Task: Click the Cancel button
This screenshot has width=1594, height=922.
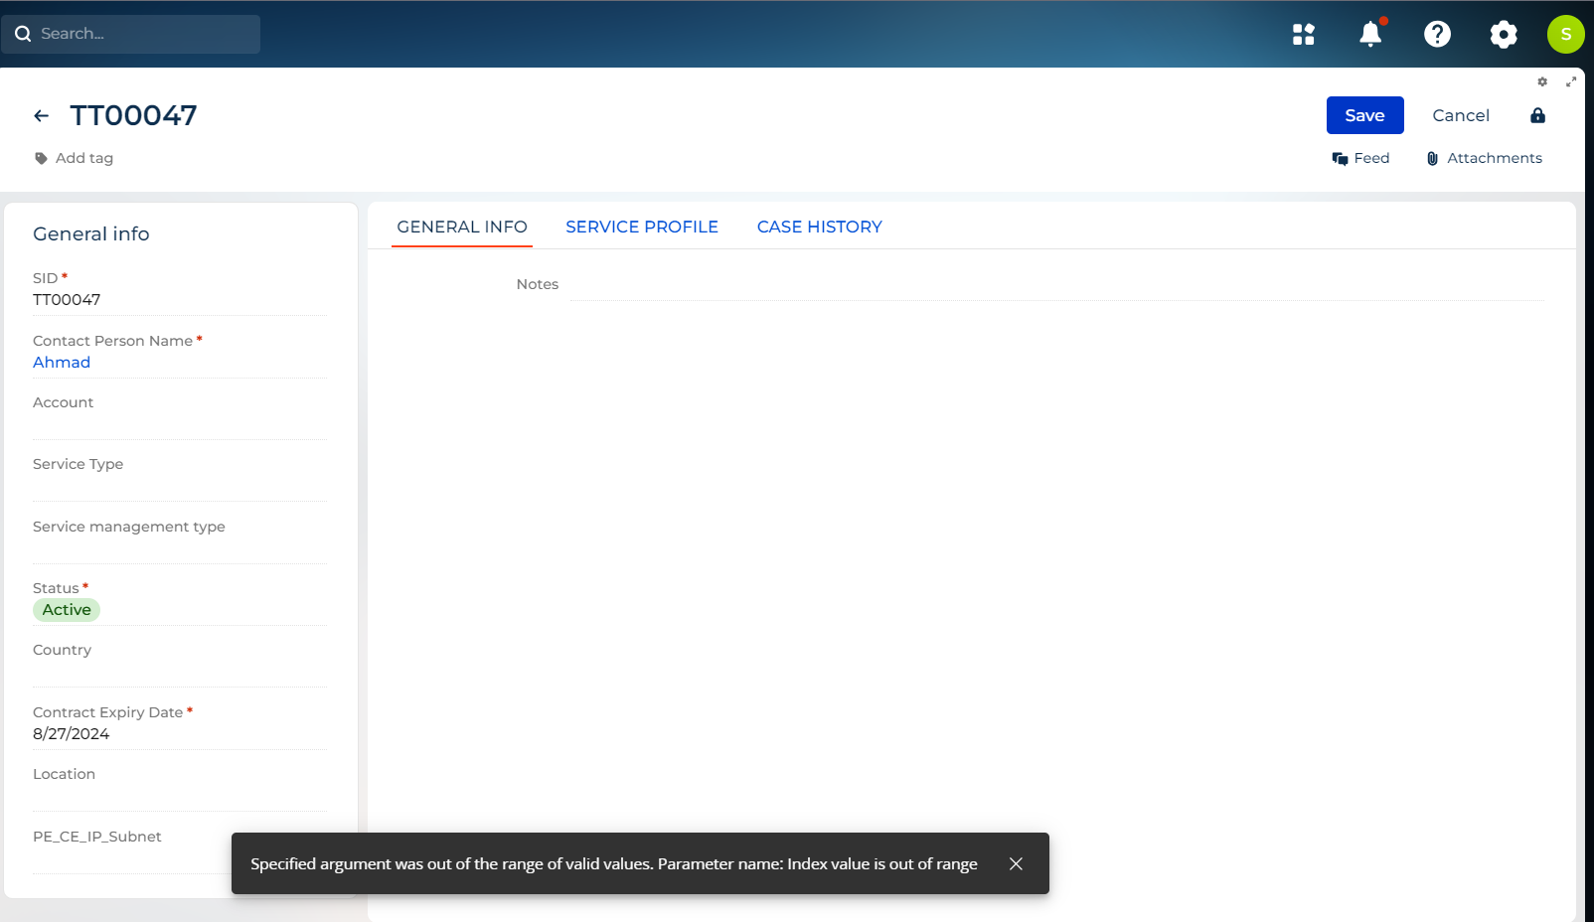Action: (x=1460, y=115)
